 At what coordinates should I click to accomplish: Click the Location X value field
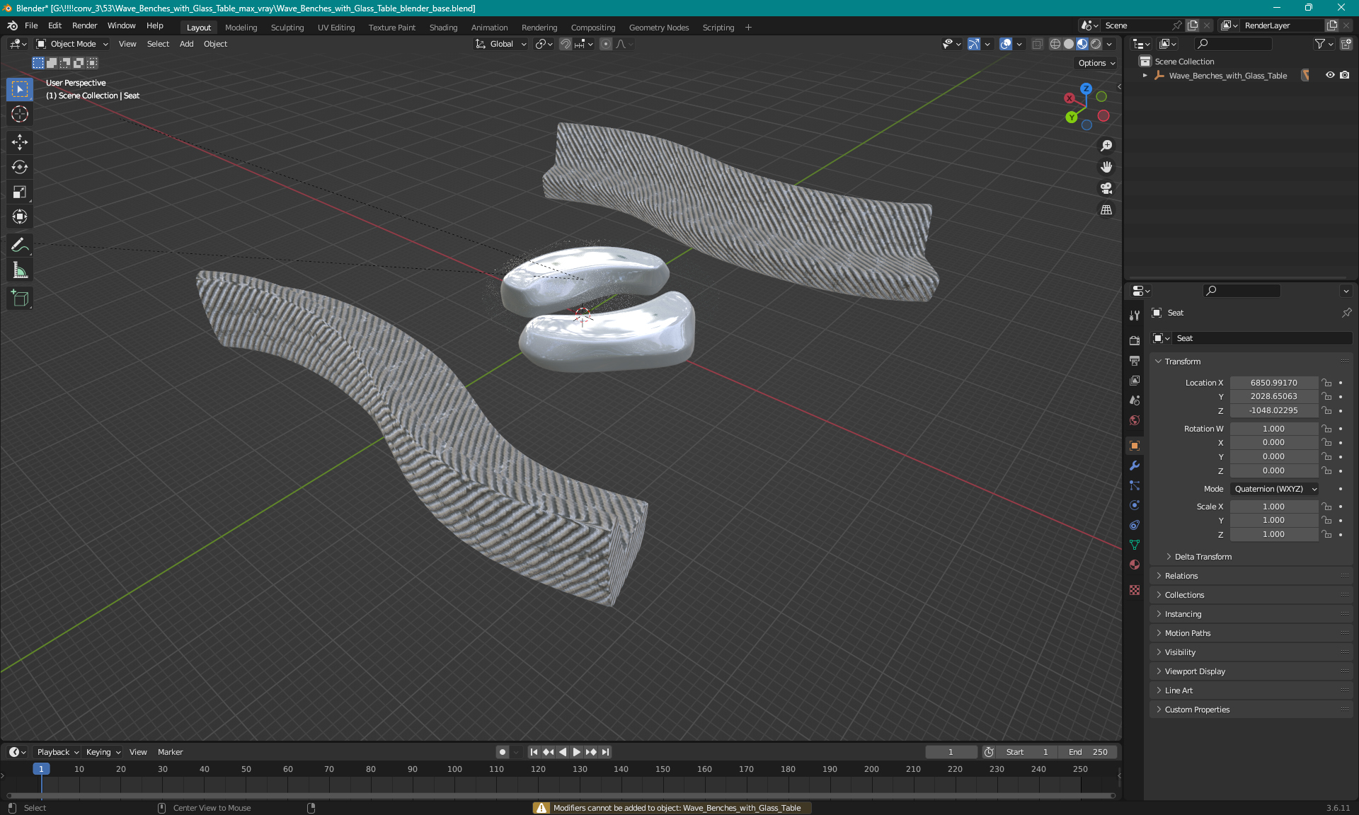[1273, 383]
